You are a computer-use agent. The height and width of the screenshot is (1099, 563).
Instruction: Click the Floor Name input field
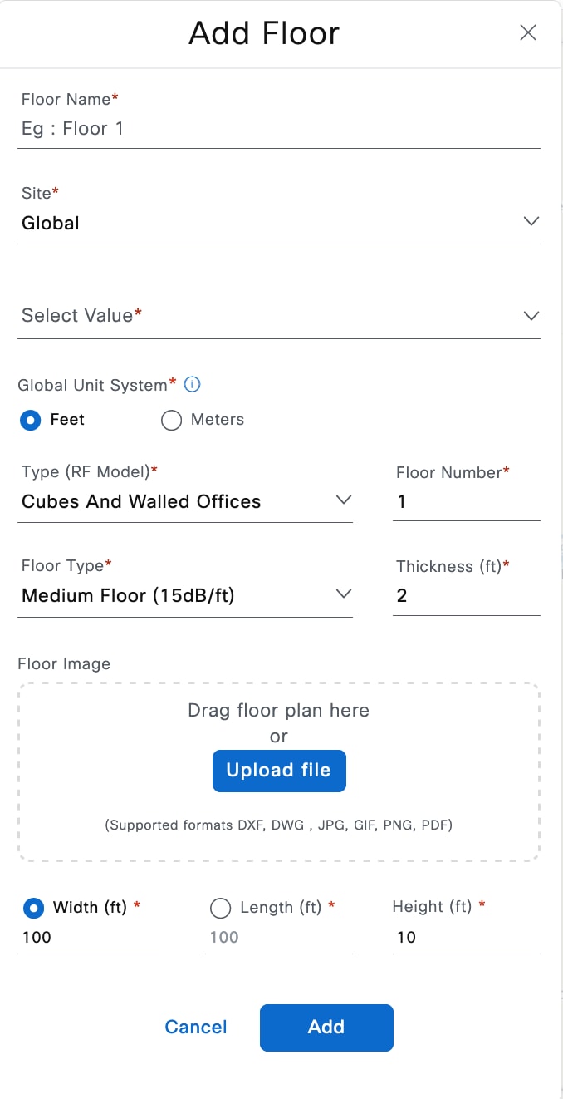278,129
